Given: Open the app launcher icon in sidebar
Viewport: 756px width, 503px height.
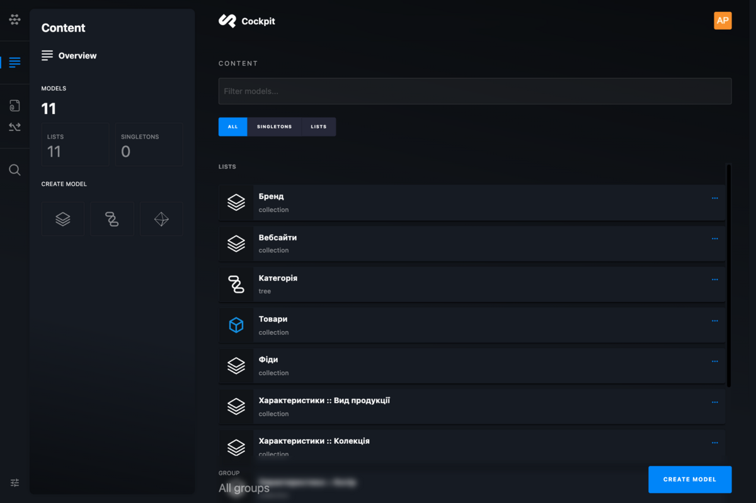Looking at the screenshot, I should 14,20.
